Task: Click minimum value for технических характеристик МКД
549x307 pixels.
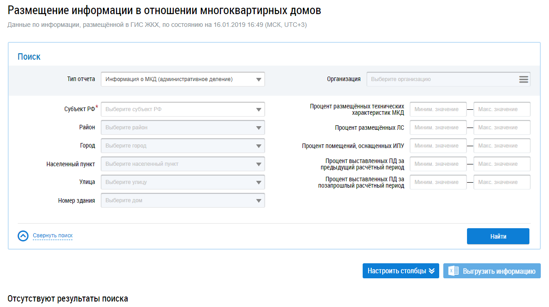Action: coord(438,109)
